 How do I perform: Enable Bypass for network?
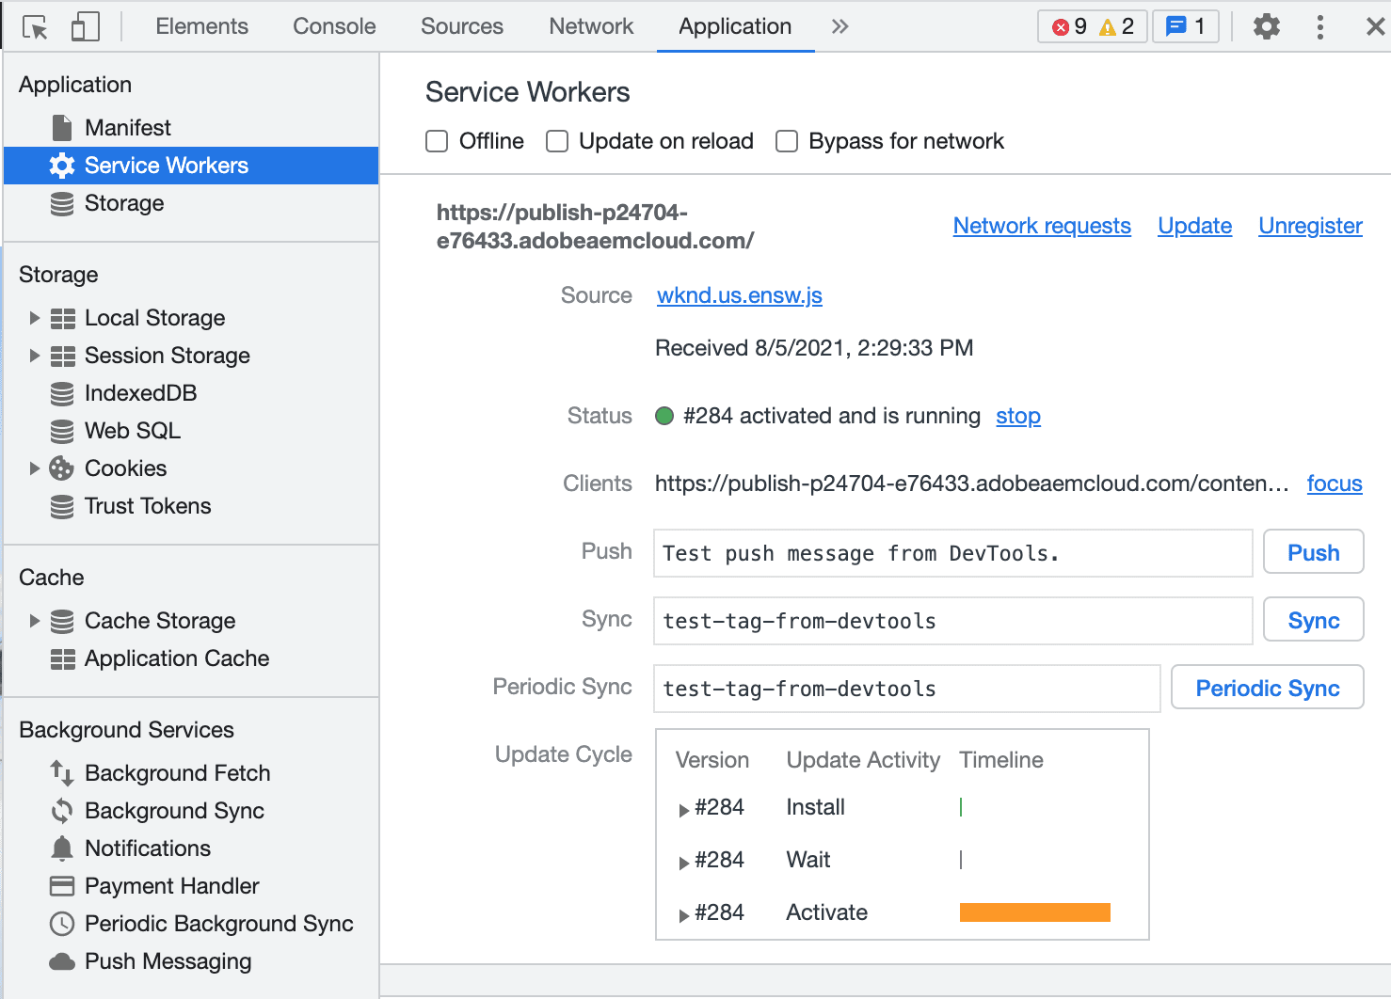787,140
